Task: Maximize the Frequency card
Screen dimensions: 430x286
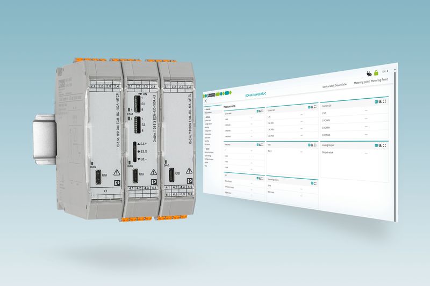Action: pyautogui.click(x=262, y=144)
